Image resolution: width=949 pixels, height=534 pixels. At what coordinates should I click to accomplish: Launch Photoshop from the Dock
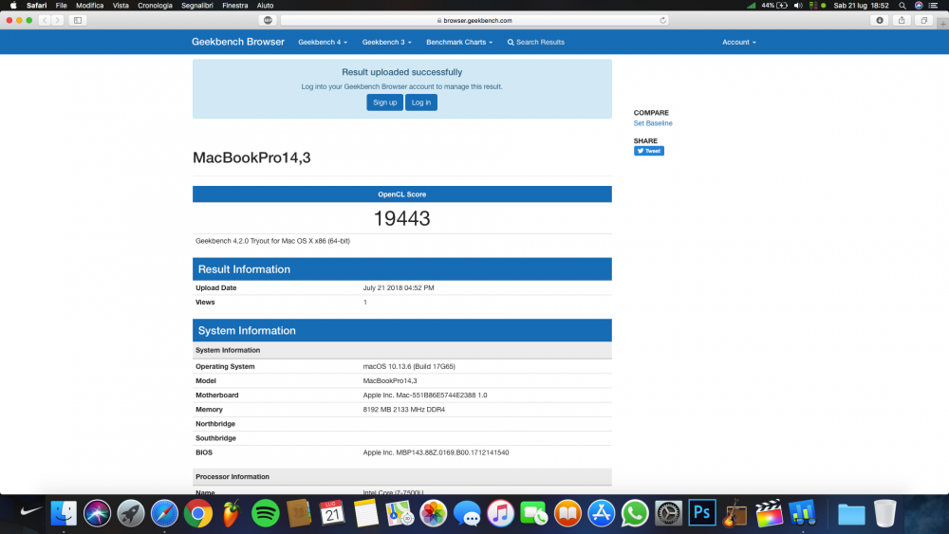701,513
